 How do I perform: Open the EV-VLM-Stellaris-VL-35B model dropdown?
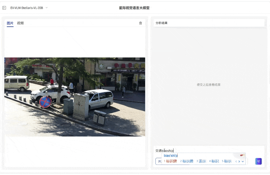tap(29, 8)
